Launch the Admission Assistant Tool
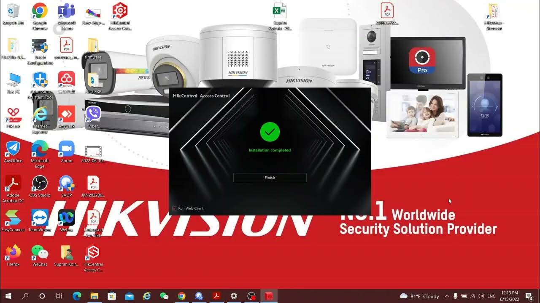540x303 pixels. pyautogui.click(x=40, y=86)
